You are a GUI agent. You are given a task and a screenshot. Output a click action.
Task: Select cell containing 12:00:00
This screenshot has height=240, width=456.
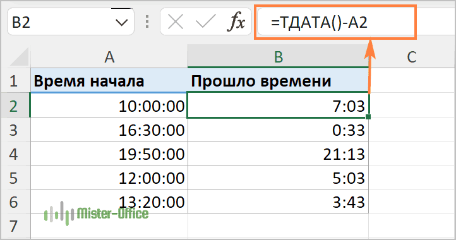tap(109, 177)
